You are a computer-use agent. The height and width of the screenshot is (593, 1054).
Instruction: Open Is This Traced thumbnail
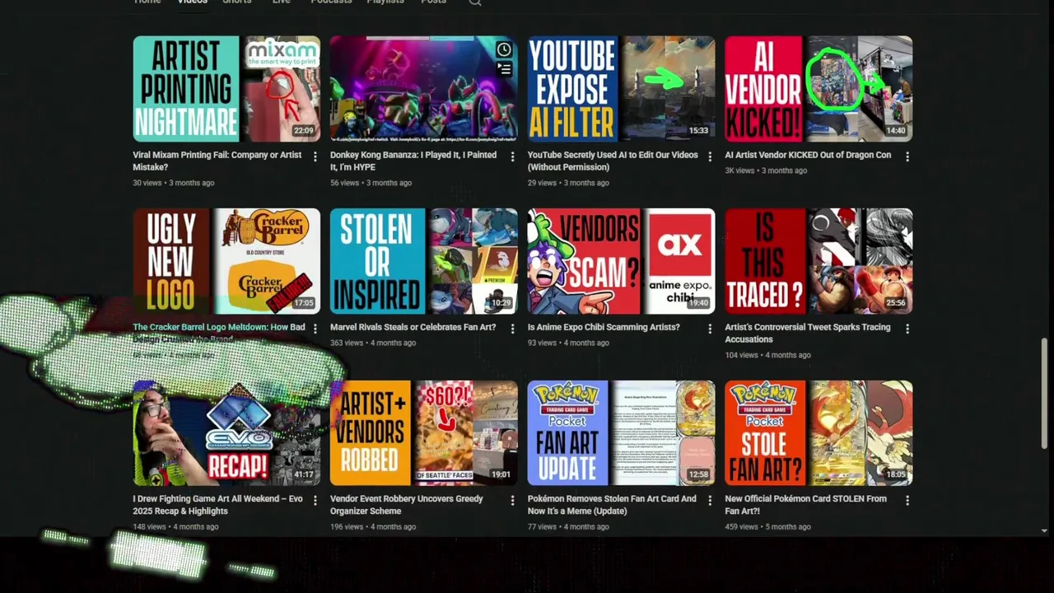[818, 261]
